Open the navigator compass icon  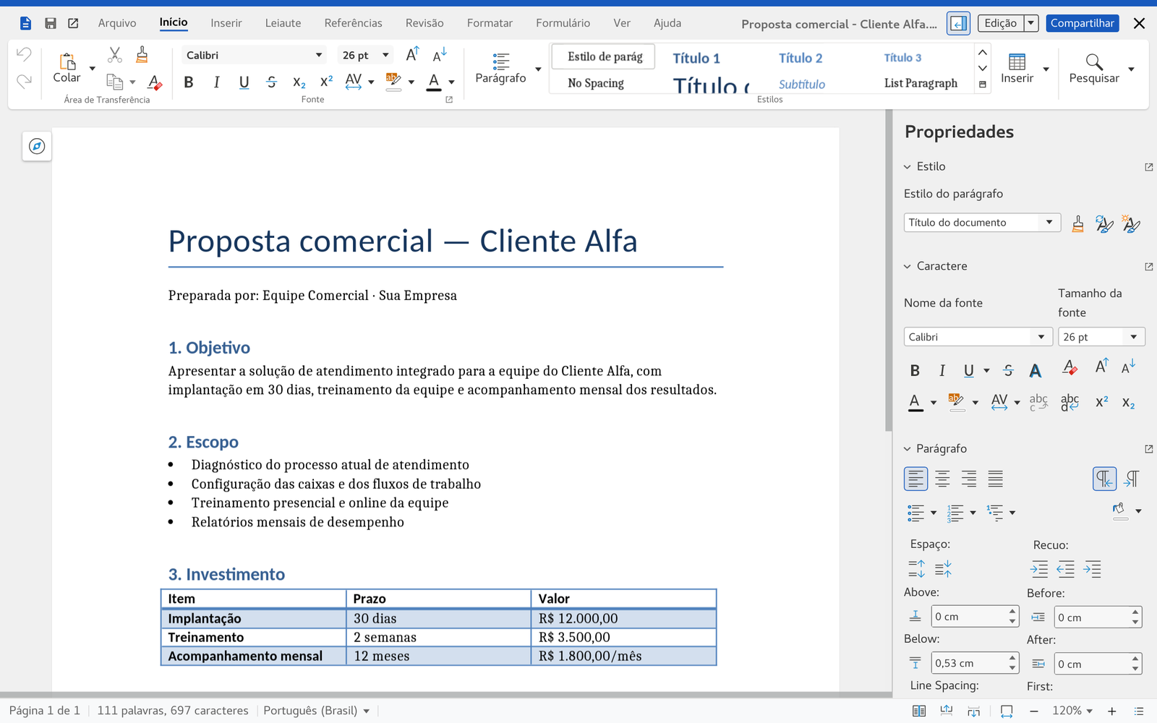37,147
